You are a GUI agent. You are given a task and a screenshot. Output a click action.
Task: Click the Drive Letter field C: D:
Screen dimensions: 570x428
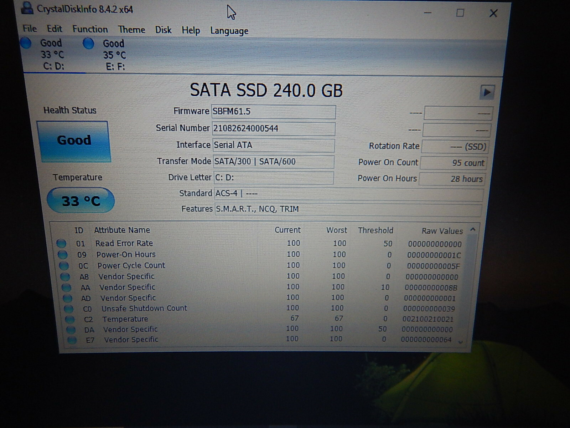[x=274, y=178]
